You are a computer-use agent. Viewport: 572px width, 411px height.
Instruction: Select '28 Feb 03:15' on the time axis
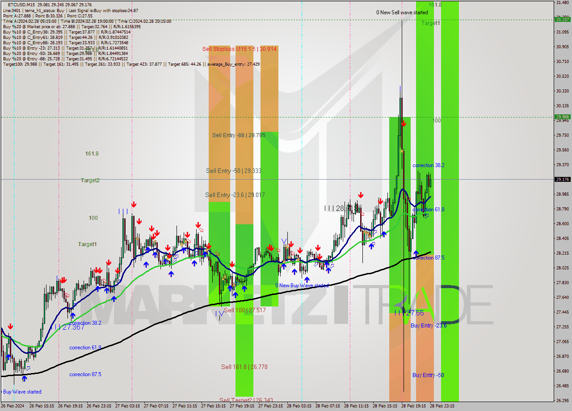299,406
